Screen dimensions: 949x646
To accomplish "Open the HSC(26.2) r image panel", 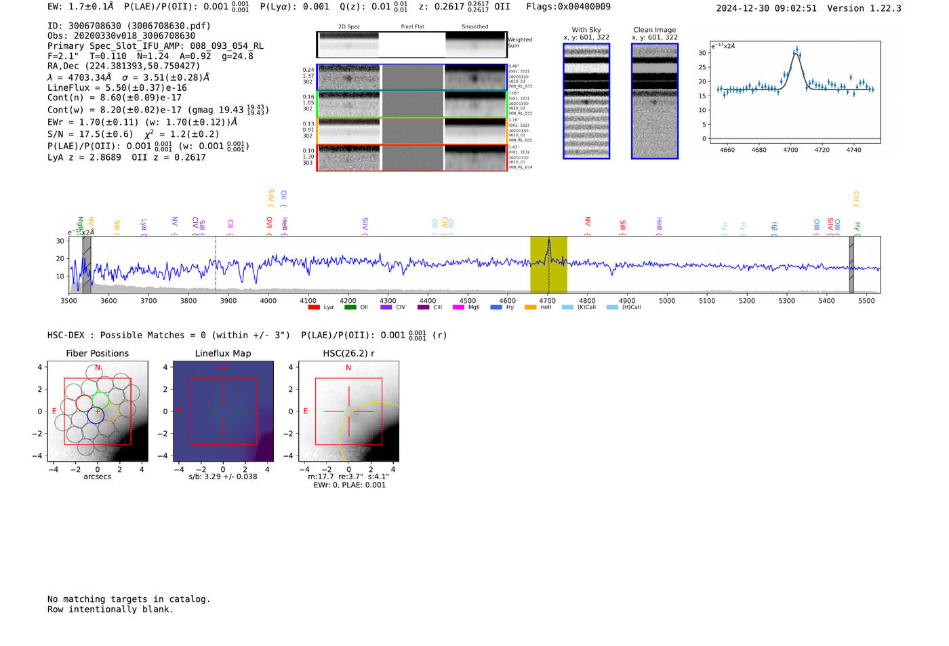I will pos(348,411).
